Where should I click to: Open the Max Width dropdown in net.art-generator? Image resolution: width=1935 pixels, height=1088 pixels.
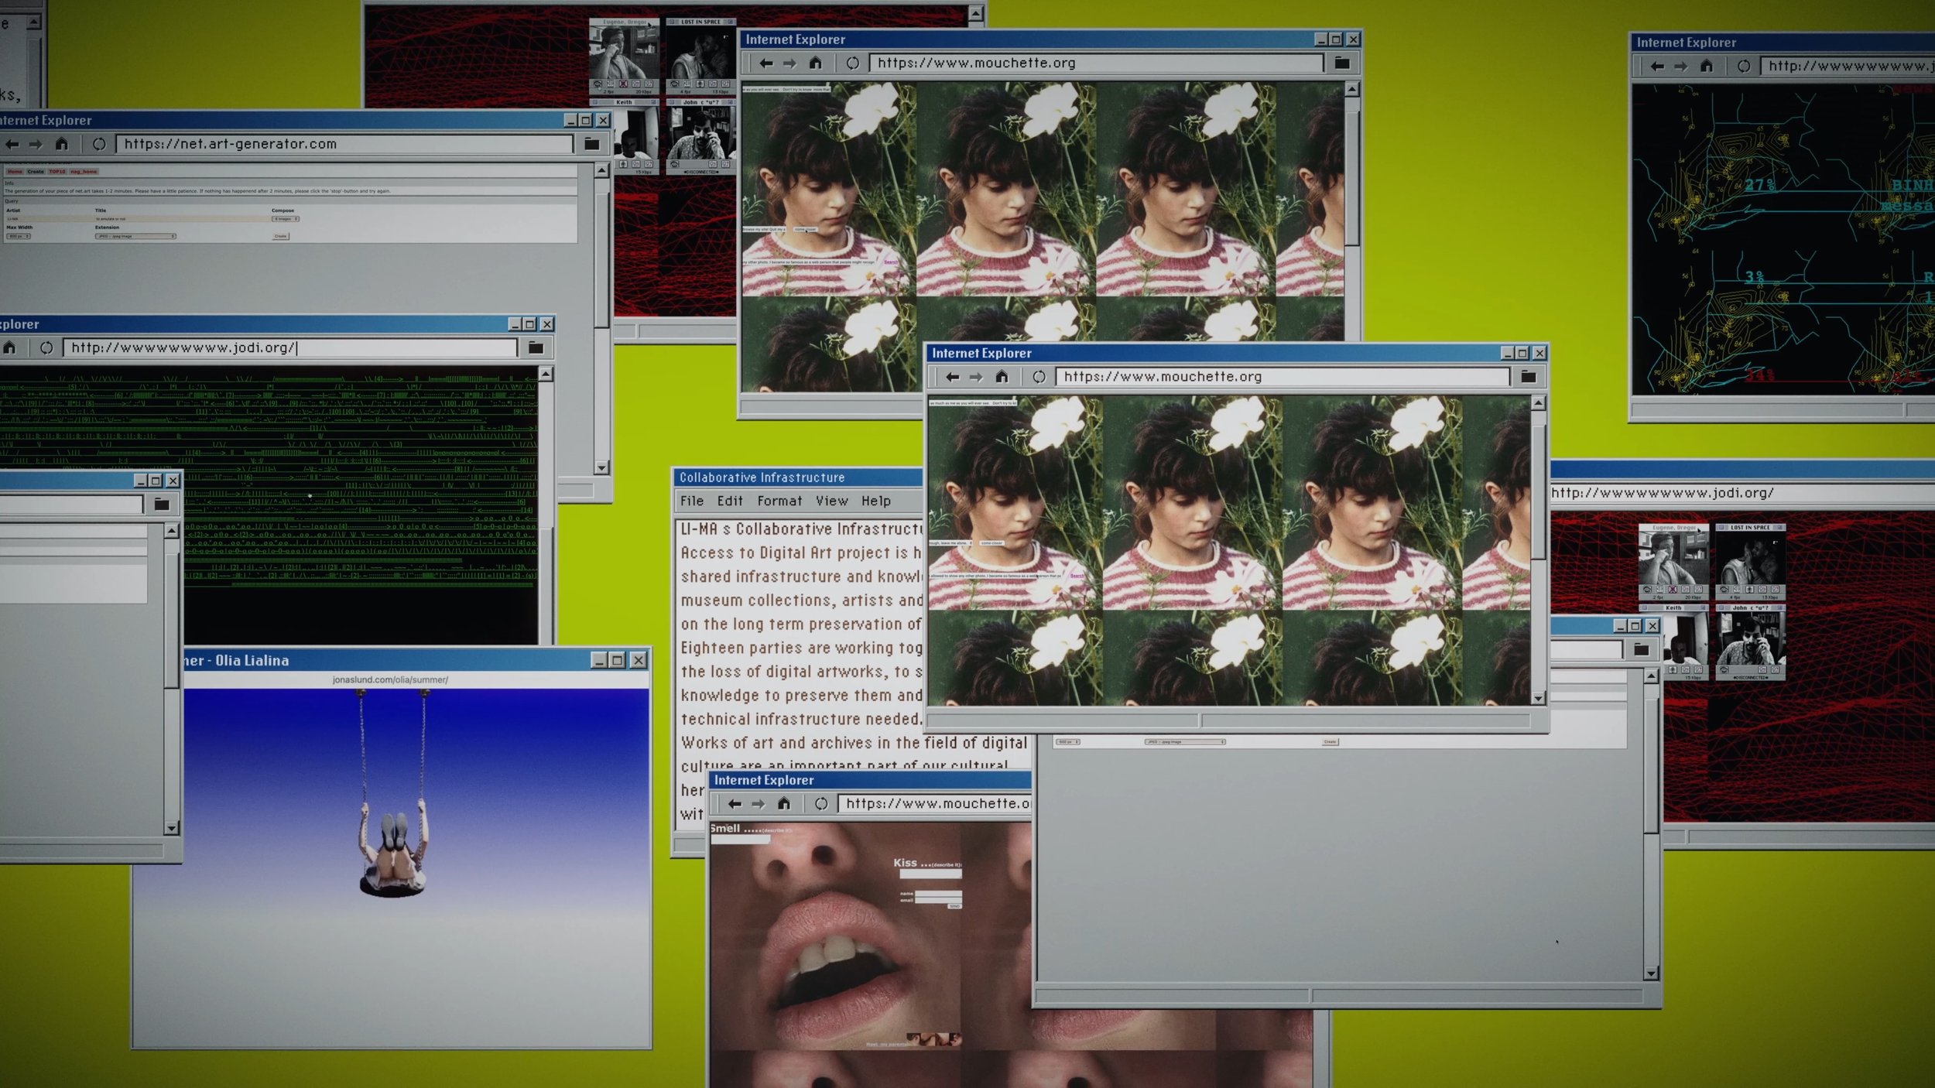pyautogui.click(x=19, y=236)
